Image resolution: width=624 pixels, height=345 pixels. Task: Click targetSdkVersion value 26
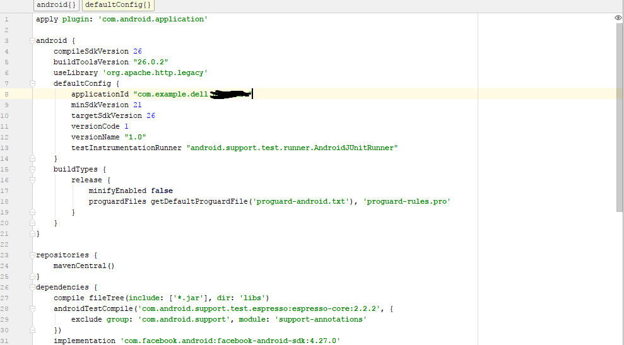tap(151, 116)
